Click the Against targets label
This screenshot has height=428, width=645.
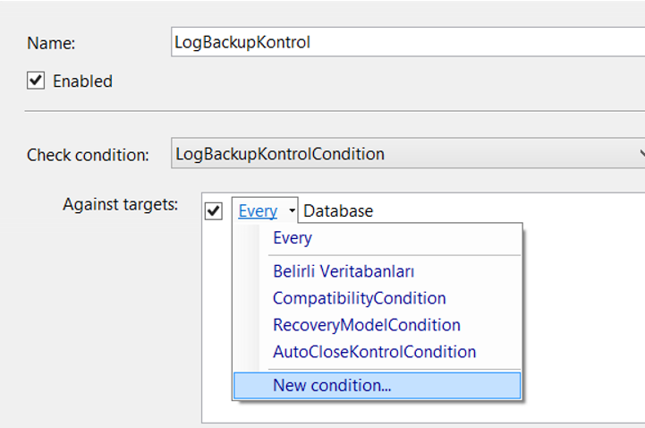[x=120, y=204]
